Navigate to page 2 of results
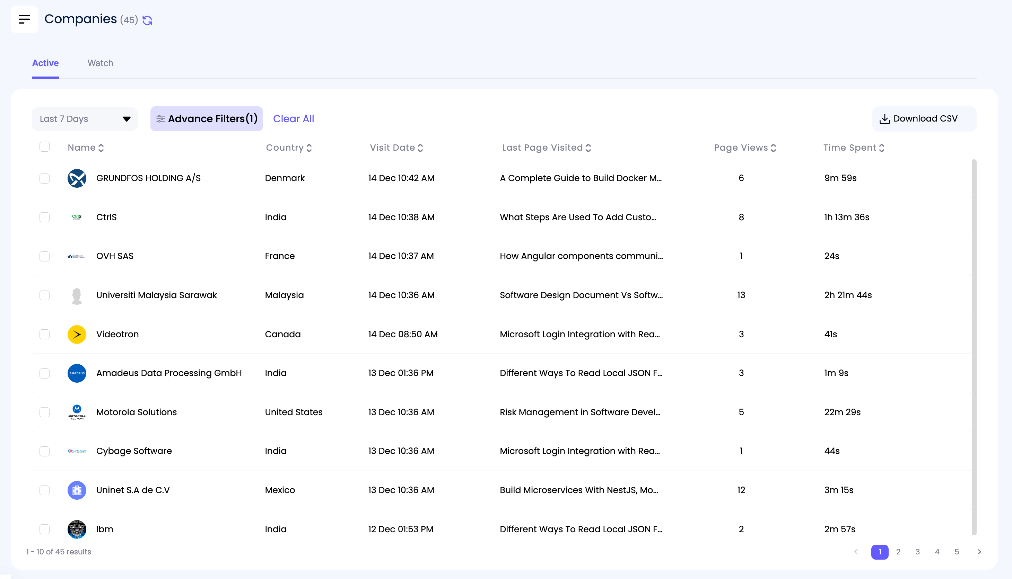 tap(898, 551)
